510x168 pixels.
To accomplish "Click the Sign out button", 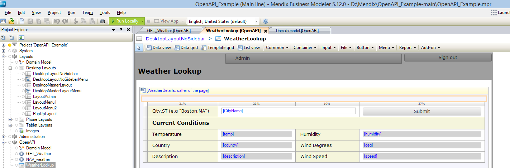I will [448, 58].
